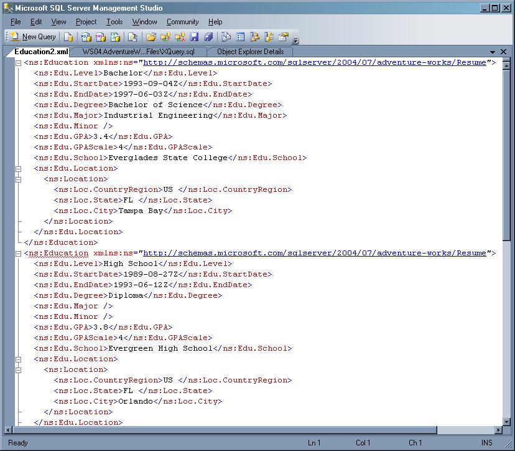515x451 pixels.
Task: Open the Community menu
Action: click(183, 22)
